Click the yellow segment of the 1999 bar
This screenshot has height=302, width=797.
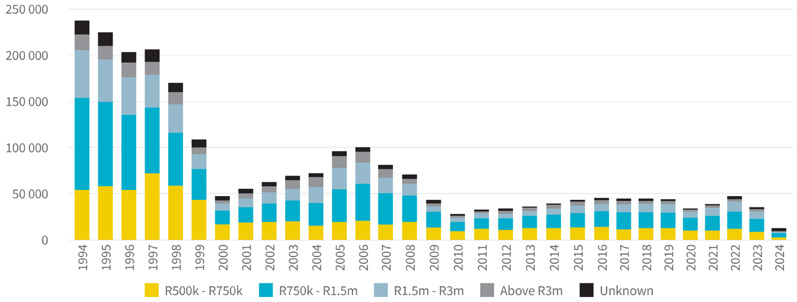click(199, 220)
